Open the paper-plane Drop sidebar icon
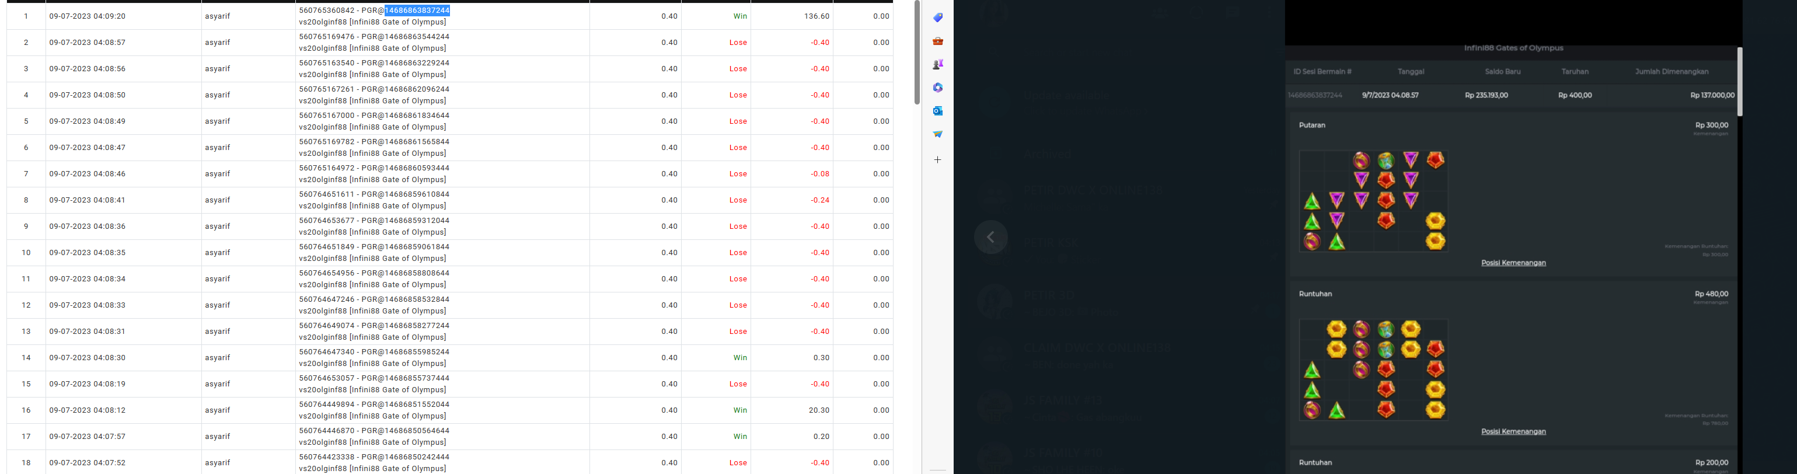 coord(937,134)
